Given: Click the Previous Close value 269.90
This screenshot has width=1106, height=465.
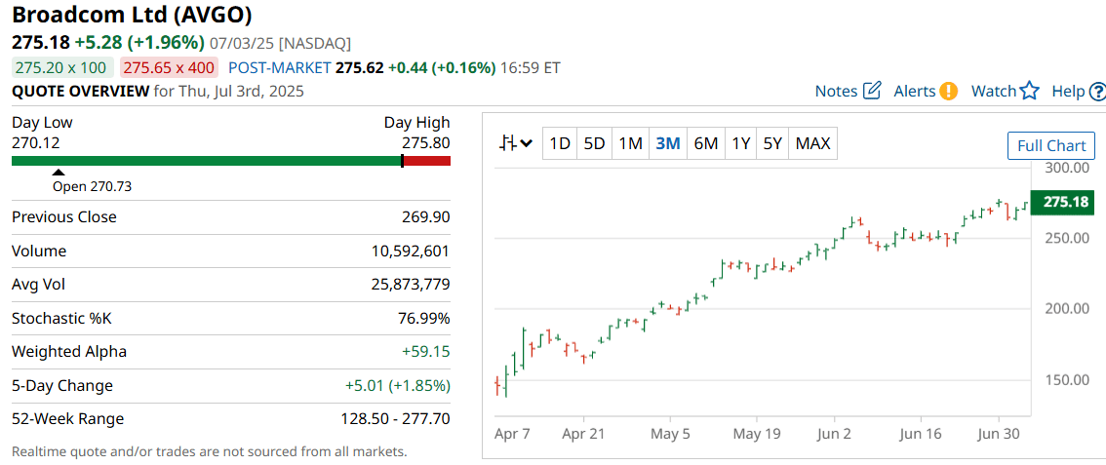Looking at the screenshot, I should click(x=426, y=217).
